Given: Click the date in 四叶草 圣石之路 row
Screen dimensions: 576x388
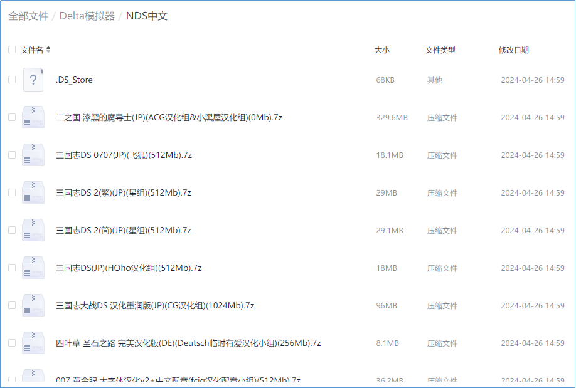Looking at the screenshot, I should pyautogui.click(x=533, y=343).
